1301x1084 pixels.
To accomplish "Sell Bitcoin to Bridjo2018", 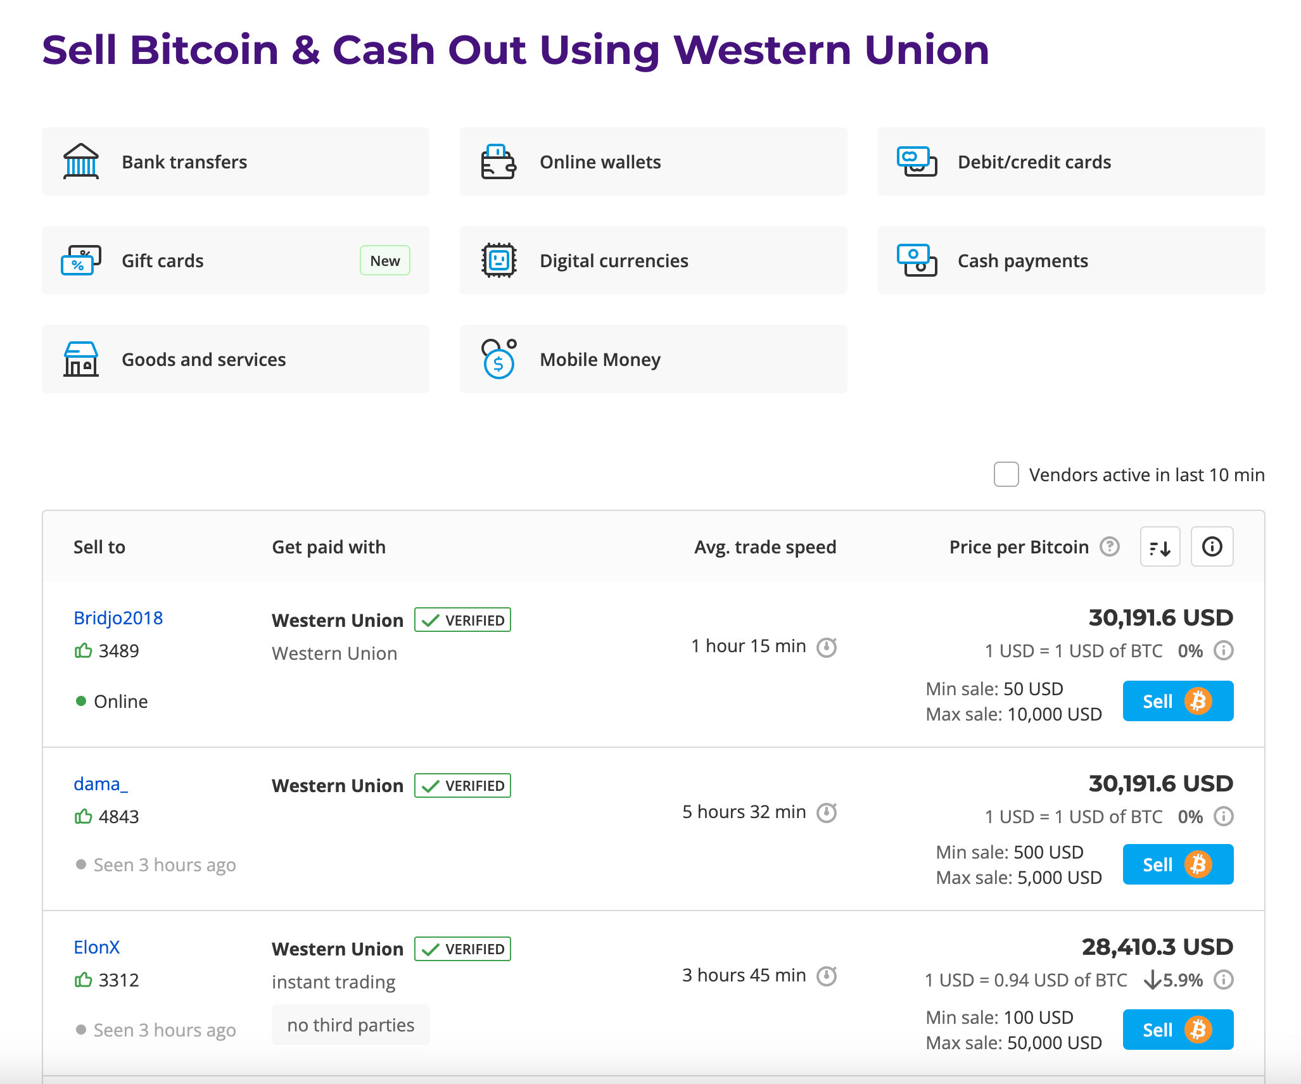I will coord(1178,701).
